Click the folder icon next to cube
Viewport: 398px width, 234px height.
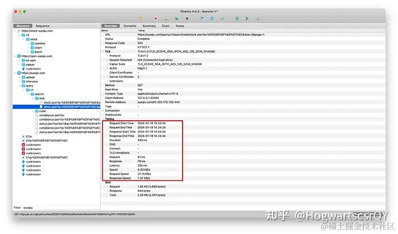(37, 111)
